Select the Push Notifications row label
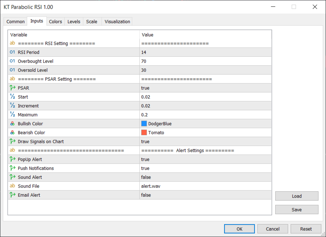 36,168
